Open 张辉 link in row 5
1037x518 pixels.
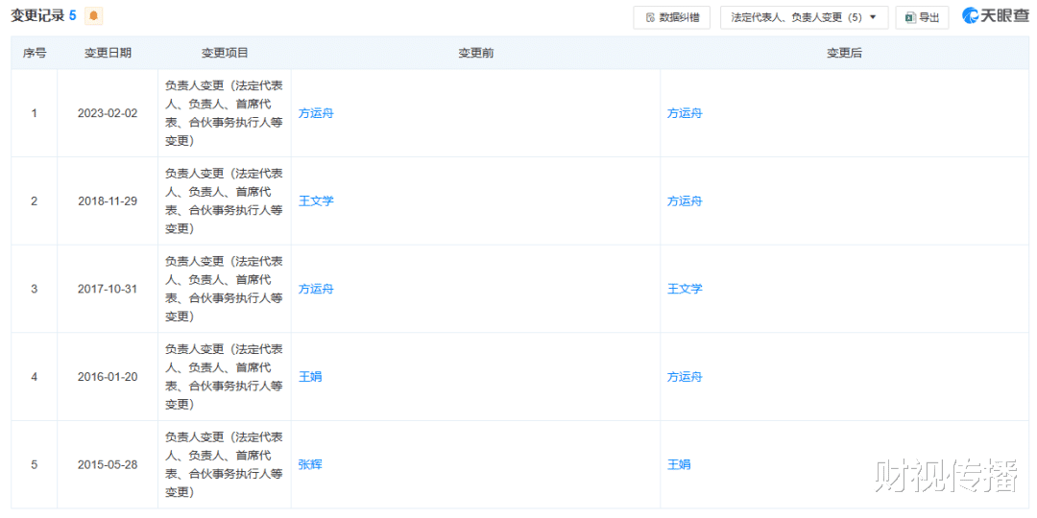coord(310,464)
